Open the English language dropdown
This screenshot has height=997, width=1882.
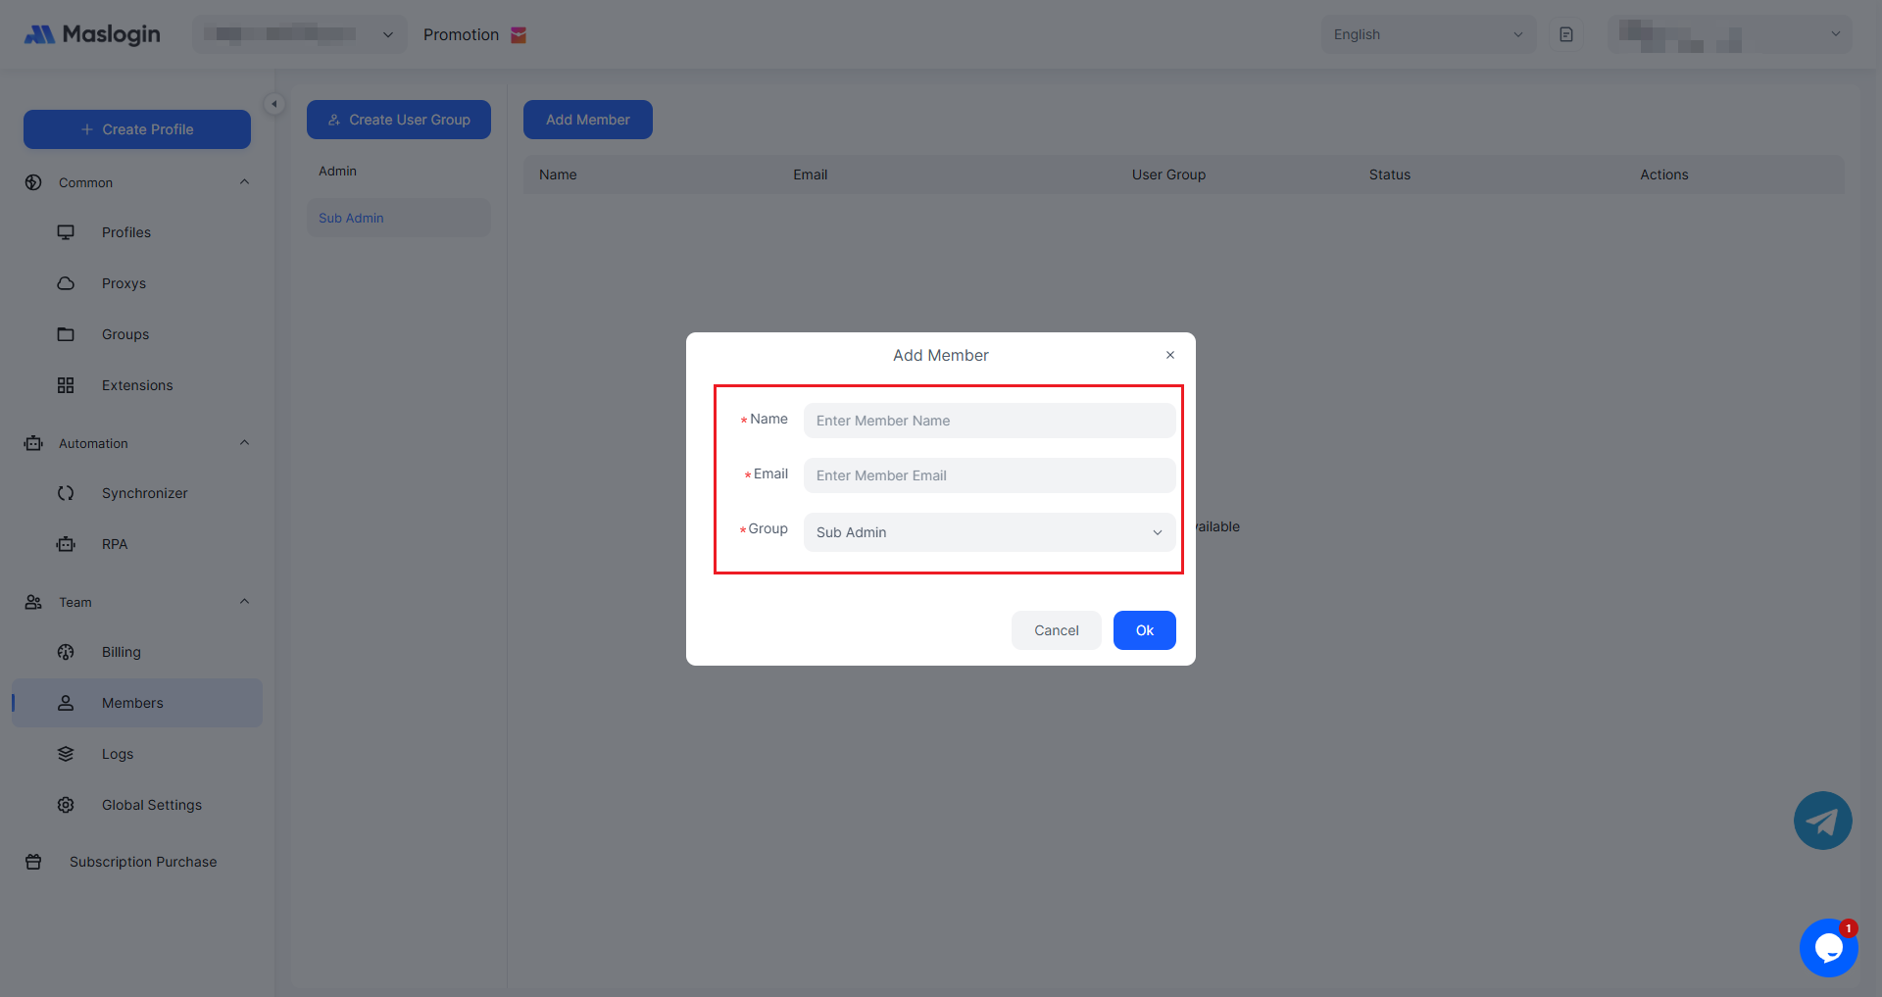click(1427, 34)
